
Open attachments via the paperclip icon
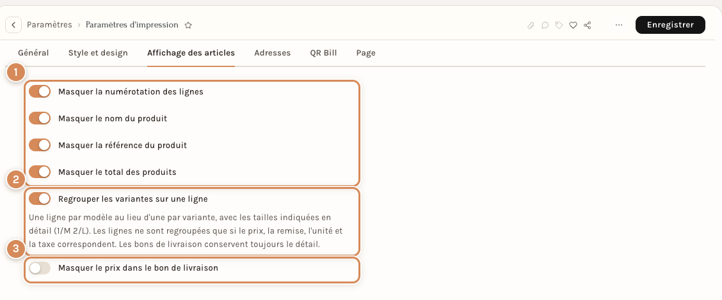(531, 26)
